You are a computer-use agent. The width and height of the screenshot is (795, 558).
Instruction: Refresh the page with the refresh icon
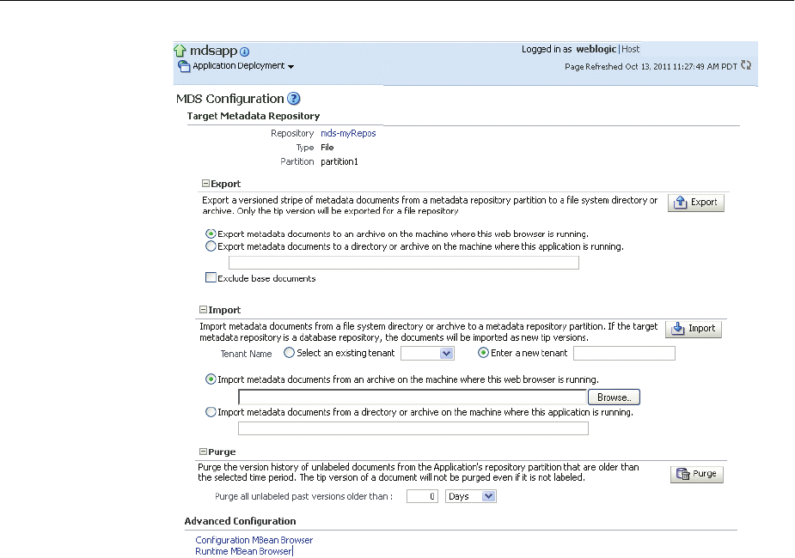click(x=746, y=65)
